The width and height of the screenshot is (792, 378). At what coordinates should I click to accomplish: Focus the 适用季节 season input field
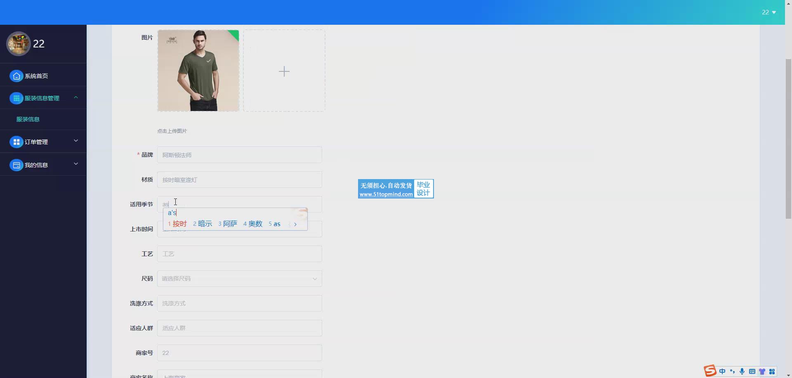coord(240,204)
